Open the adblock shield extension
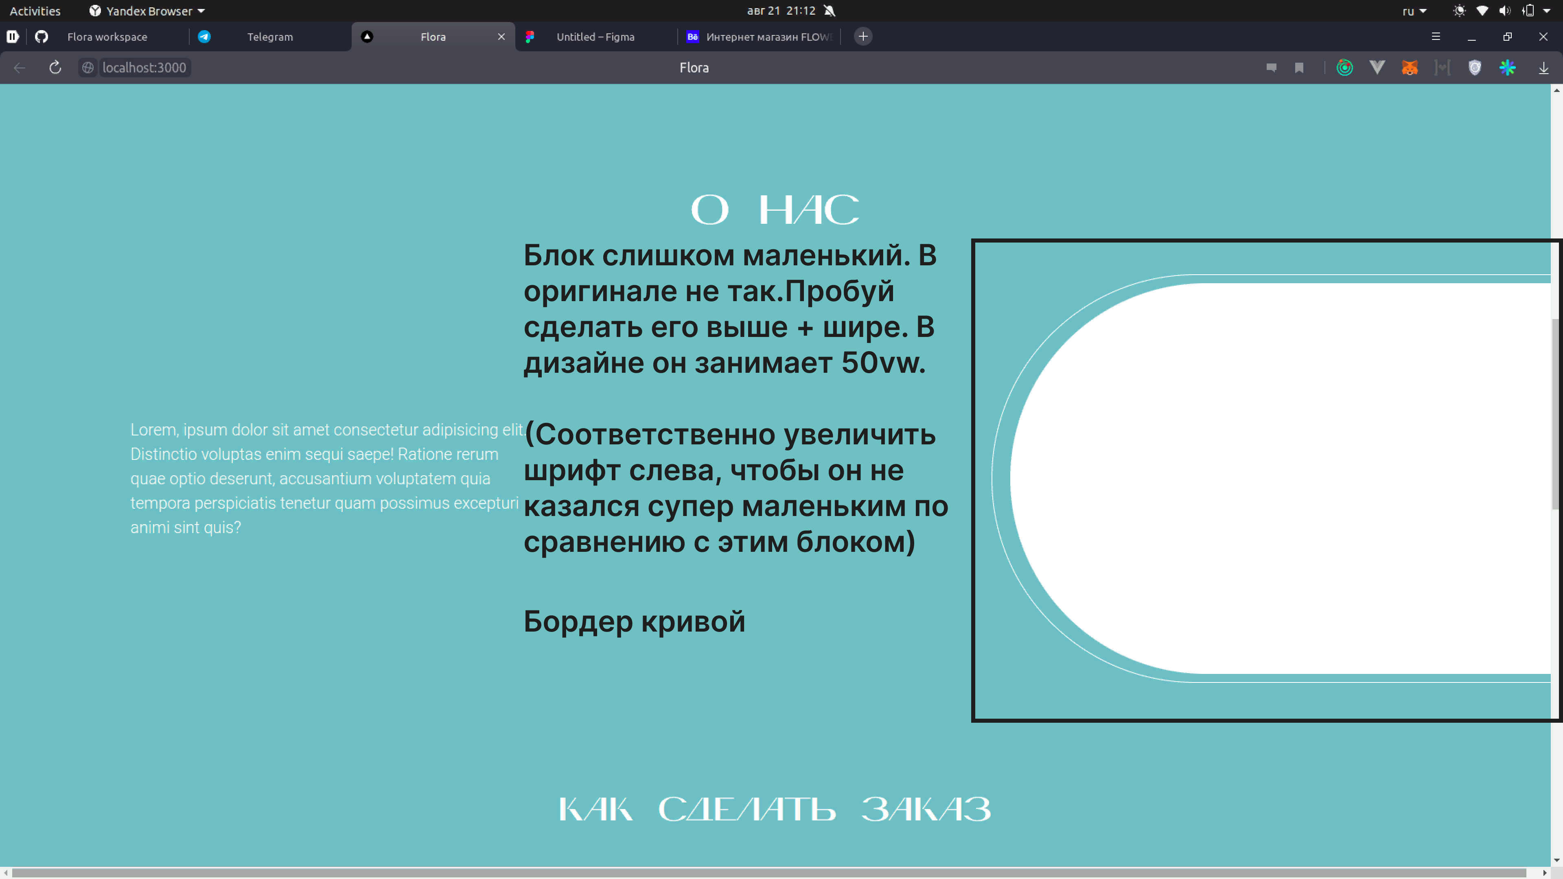1563x879 pixels. tap(1475, 67)
